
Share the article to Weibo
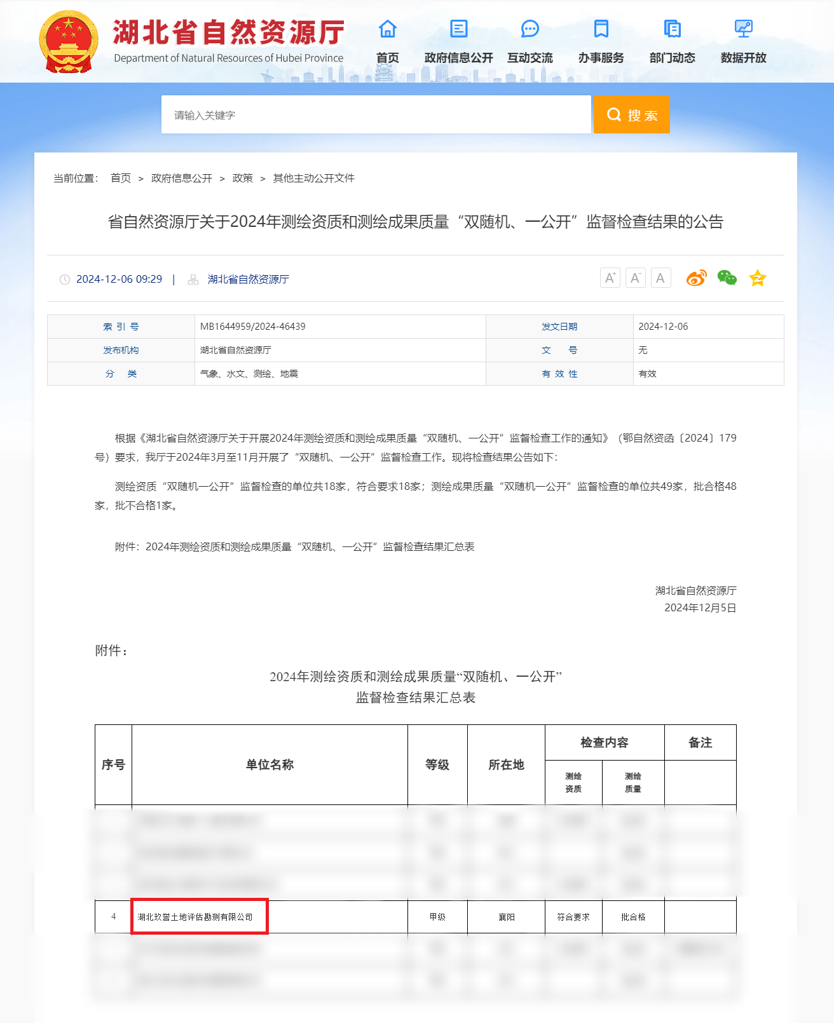(697, 278)
